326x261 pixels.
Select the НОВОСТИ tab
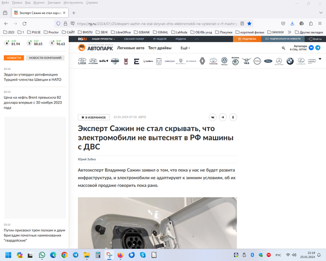(14, 58)
